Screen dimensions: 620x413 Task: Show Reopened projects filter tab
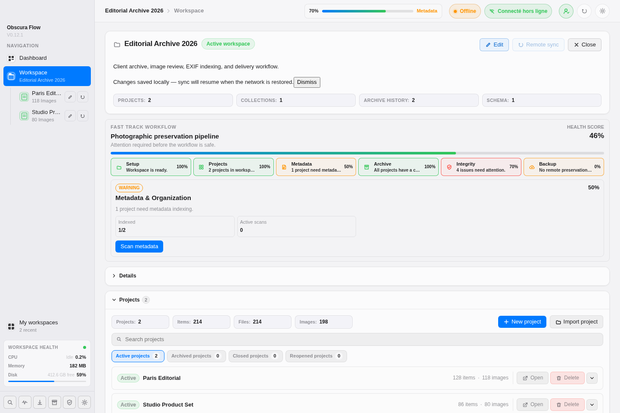click(x=316, y=356)
